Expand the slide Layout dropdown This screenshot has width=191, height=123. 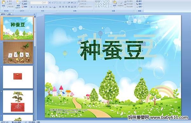25,1
